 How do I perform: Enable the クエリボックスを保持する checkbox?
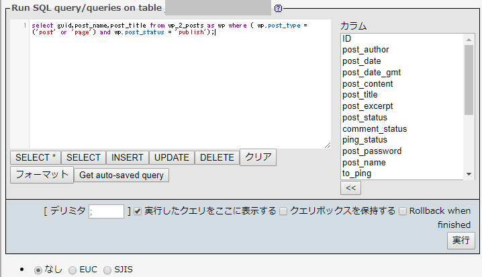pyautogui.click(x=283, y=211)
